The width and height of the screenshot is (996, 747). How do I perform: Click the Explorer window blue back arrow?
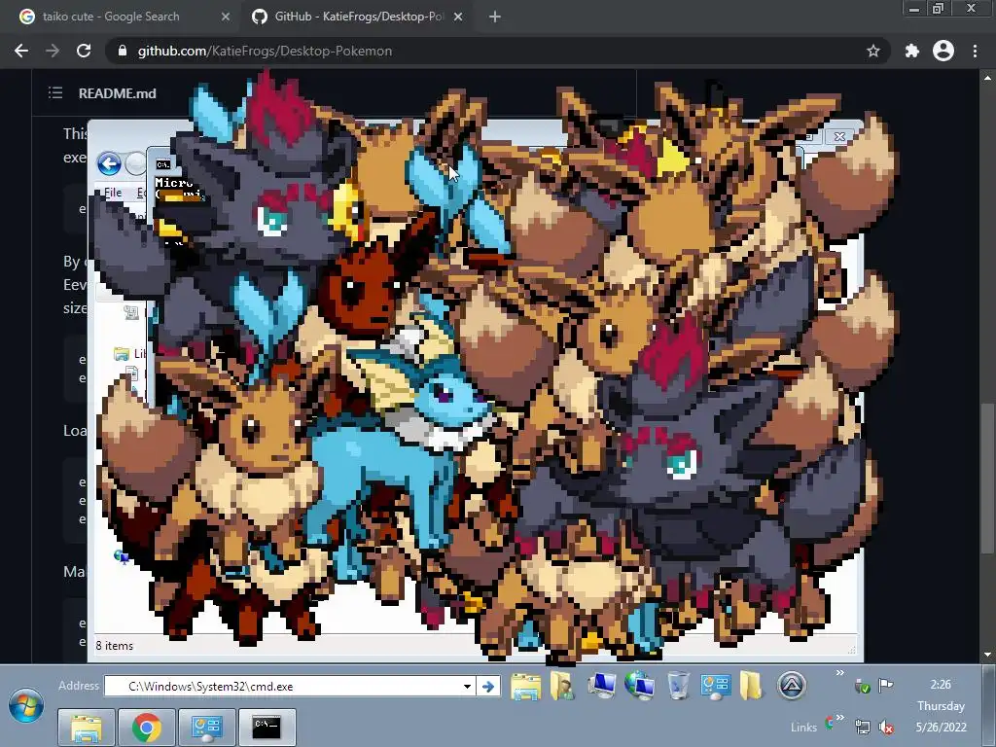109,163
